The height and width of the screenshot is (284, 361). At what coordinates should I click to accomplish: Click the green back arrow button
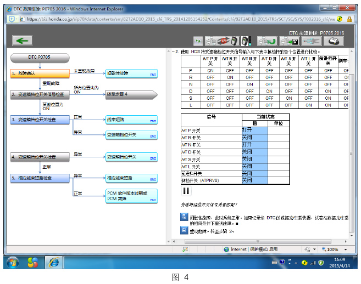coord(22,41)
